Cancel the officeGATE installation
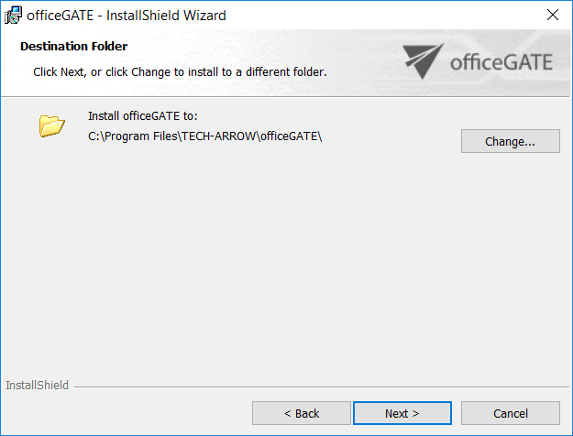The height and width of the screenshot is (436, 573). pos(510,413)
